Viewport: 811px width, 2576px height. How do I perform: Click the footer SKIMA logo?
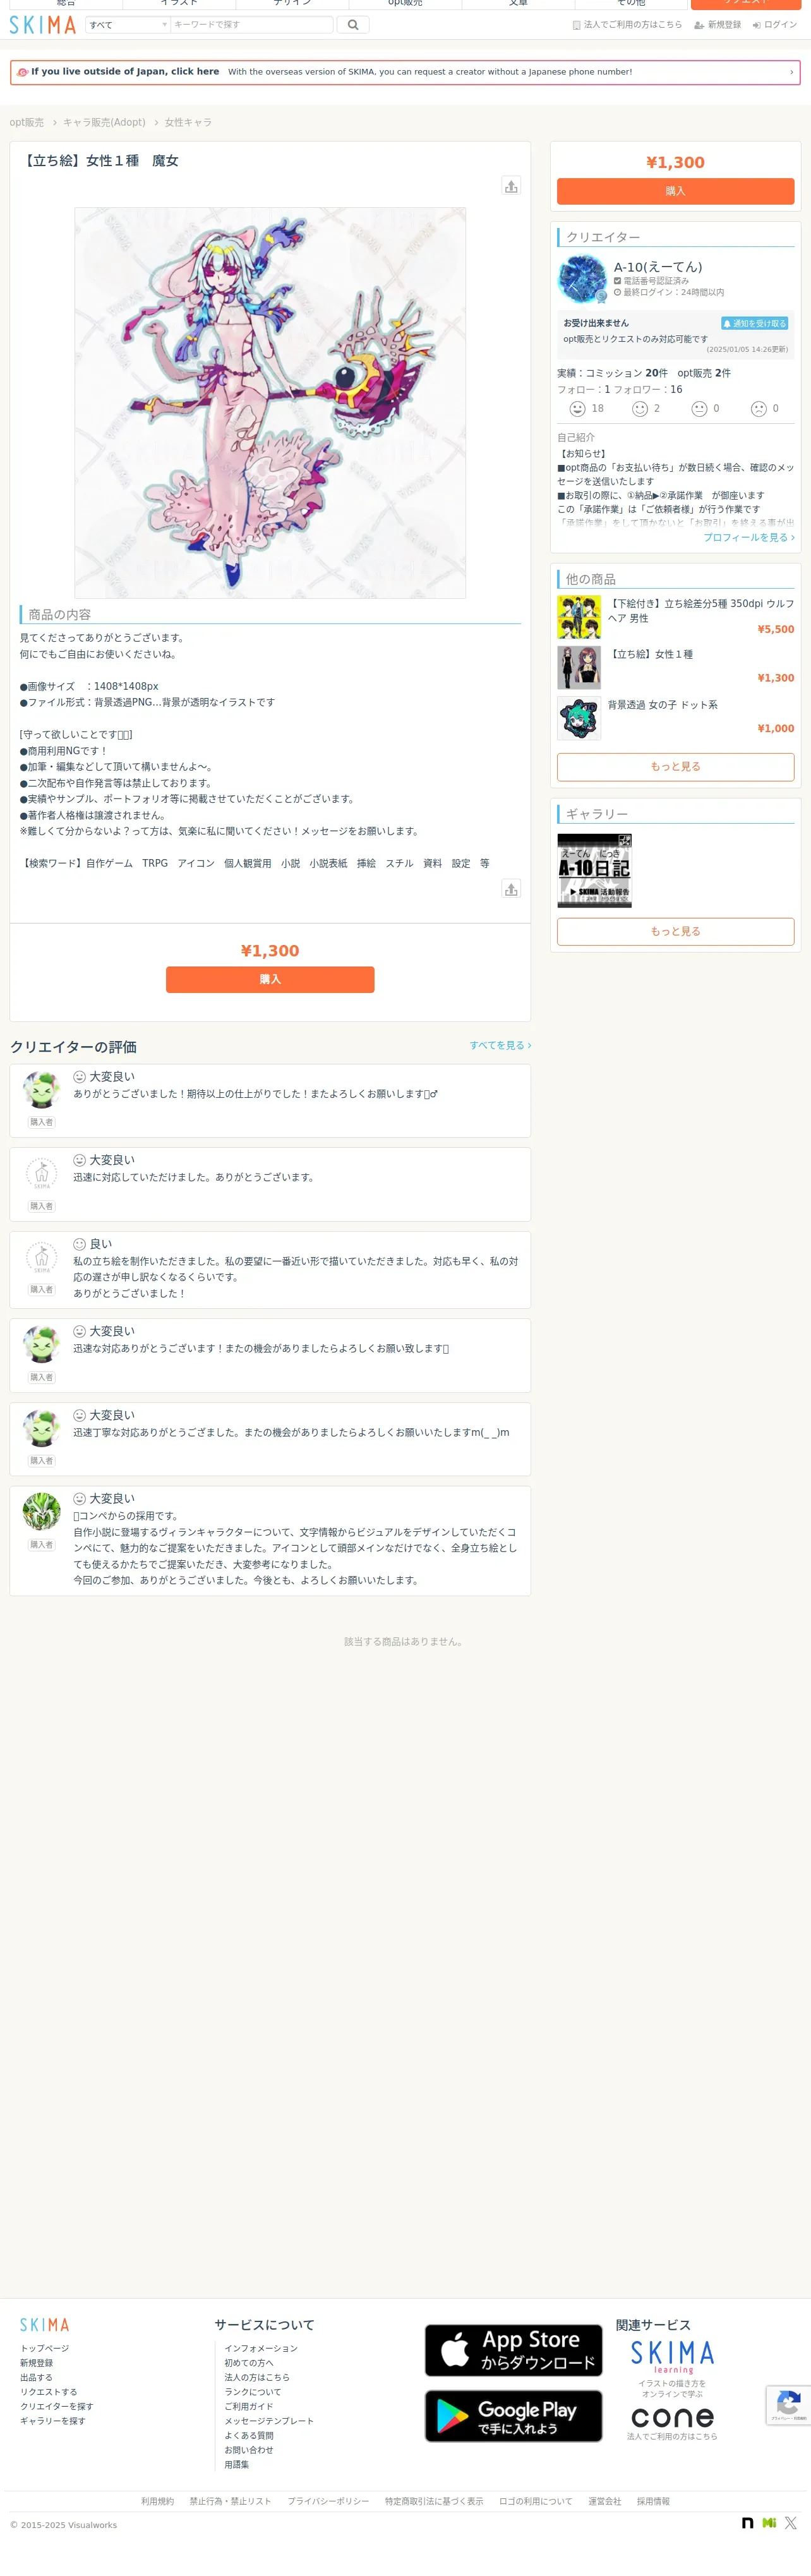[45, 2325]
